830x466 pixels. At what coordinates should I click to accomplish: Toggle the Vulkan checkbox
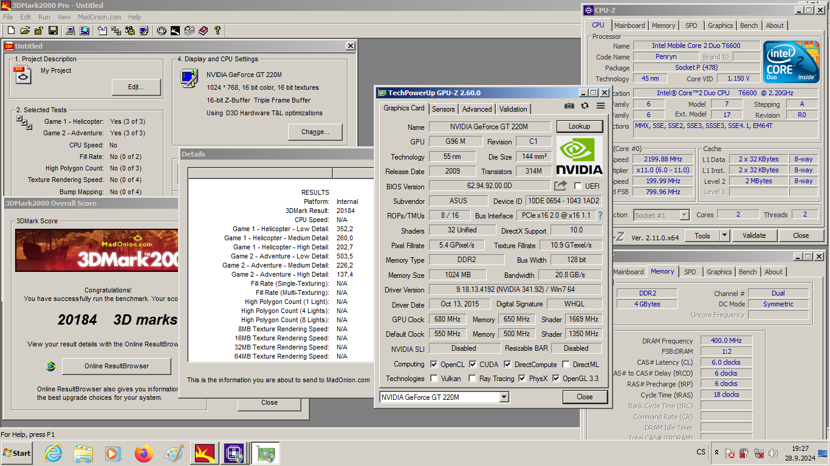pyautogui.click(x=434, y=379)
